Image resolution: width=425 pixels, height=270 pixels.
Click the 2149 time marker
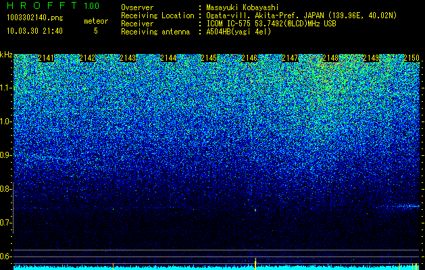click(371, 58)
